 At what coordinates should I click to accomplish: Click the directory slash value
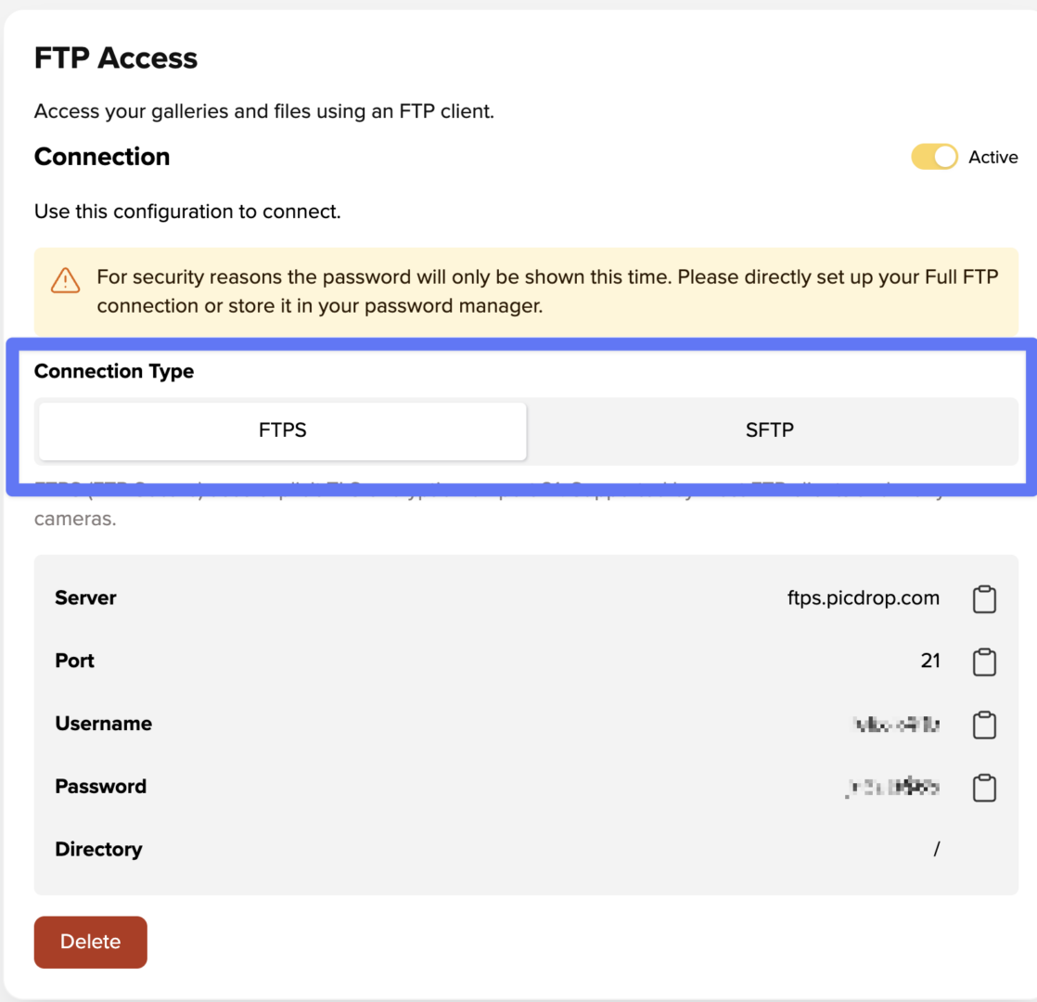[x=937, y=849]
